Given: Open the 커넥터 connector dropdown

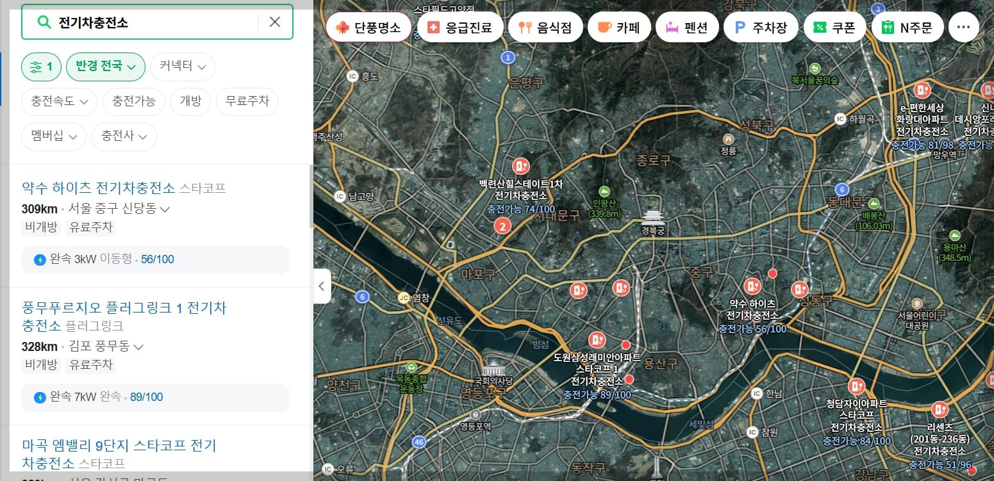Looking at the screenshot, I should click(x=183, y=67).
